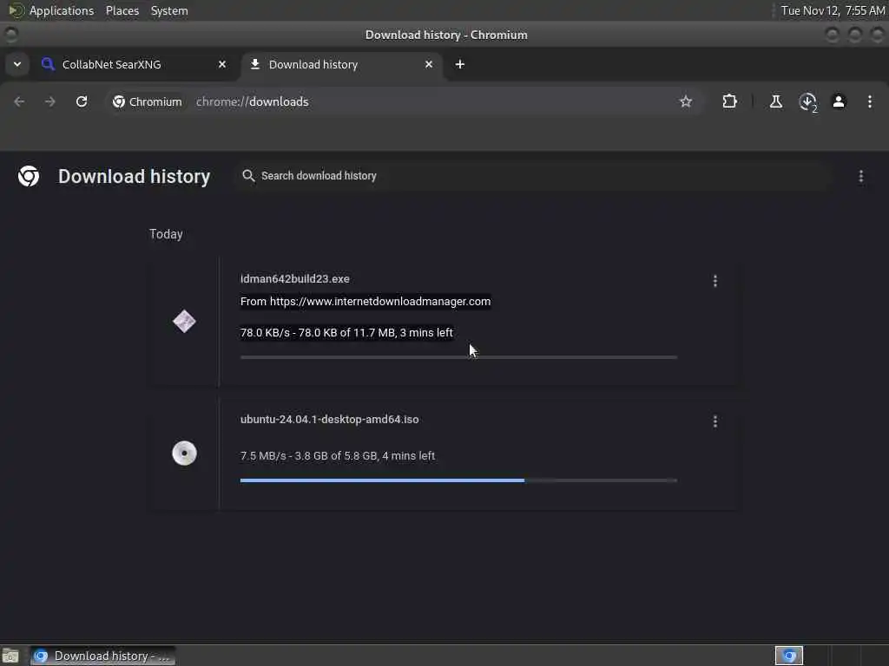889x666 pixels.
Task: Click the ubuntu ISO disc icon
Action: (184, 453)
